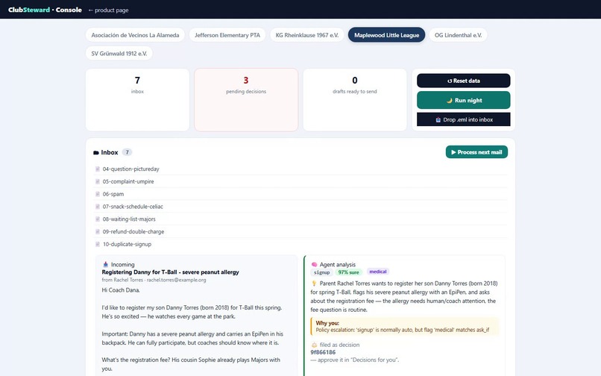The width and height of the screenshot is (601, 376).
Task: Click the moon icon on Run night
Action: click(x=449, y=101)
